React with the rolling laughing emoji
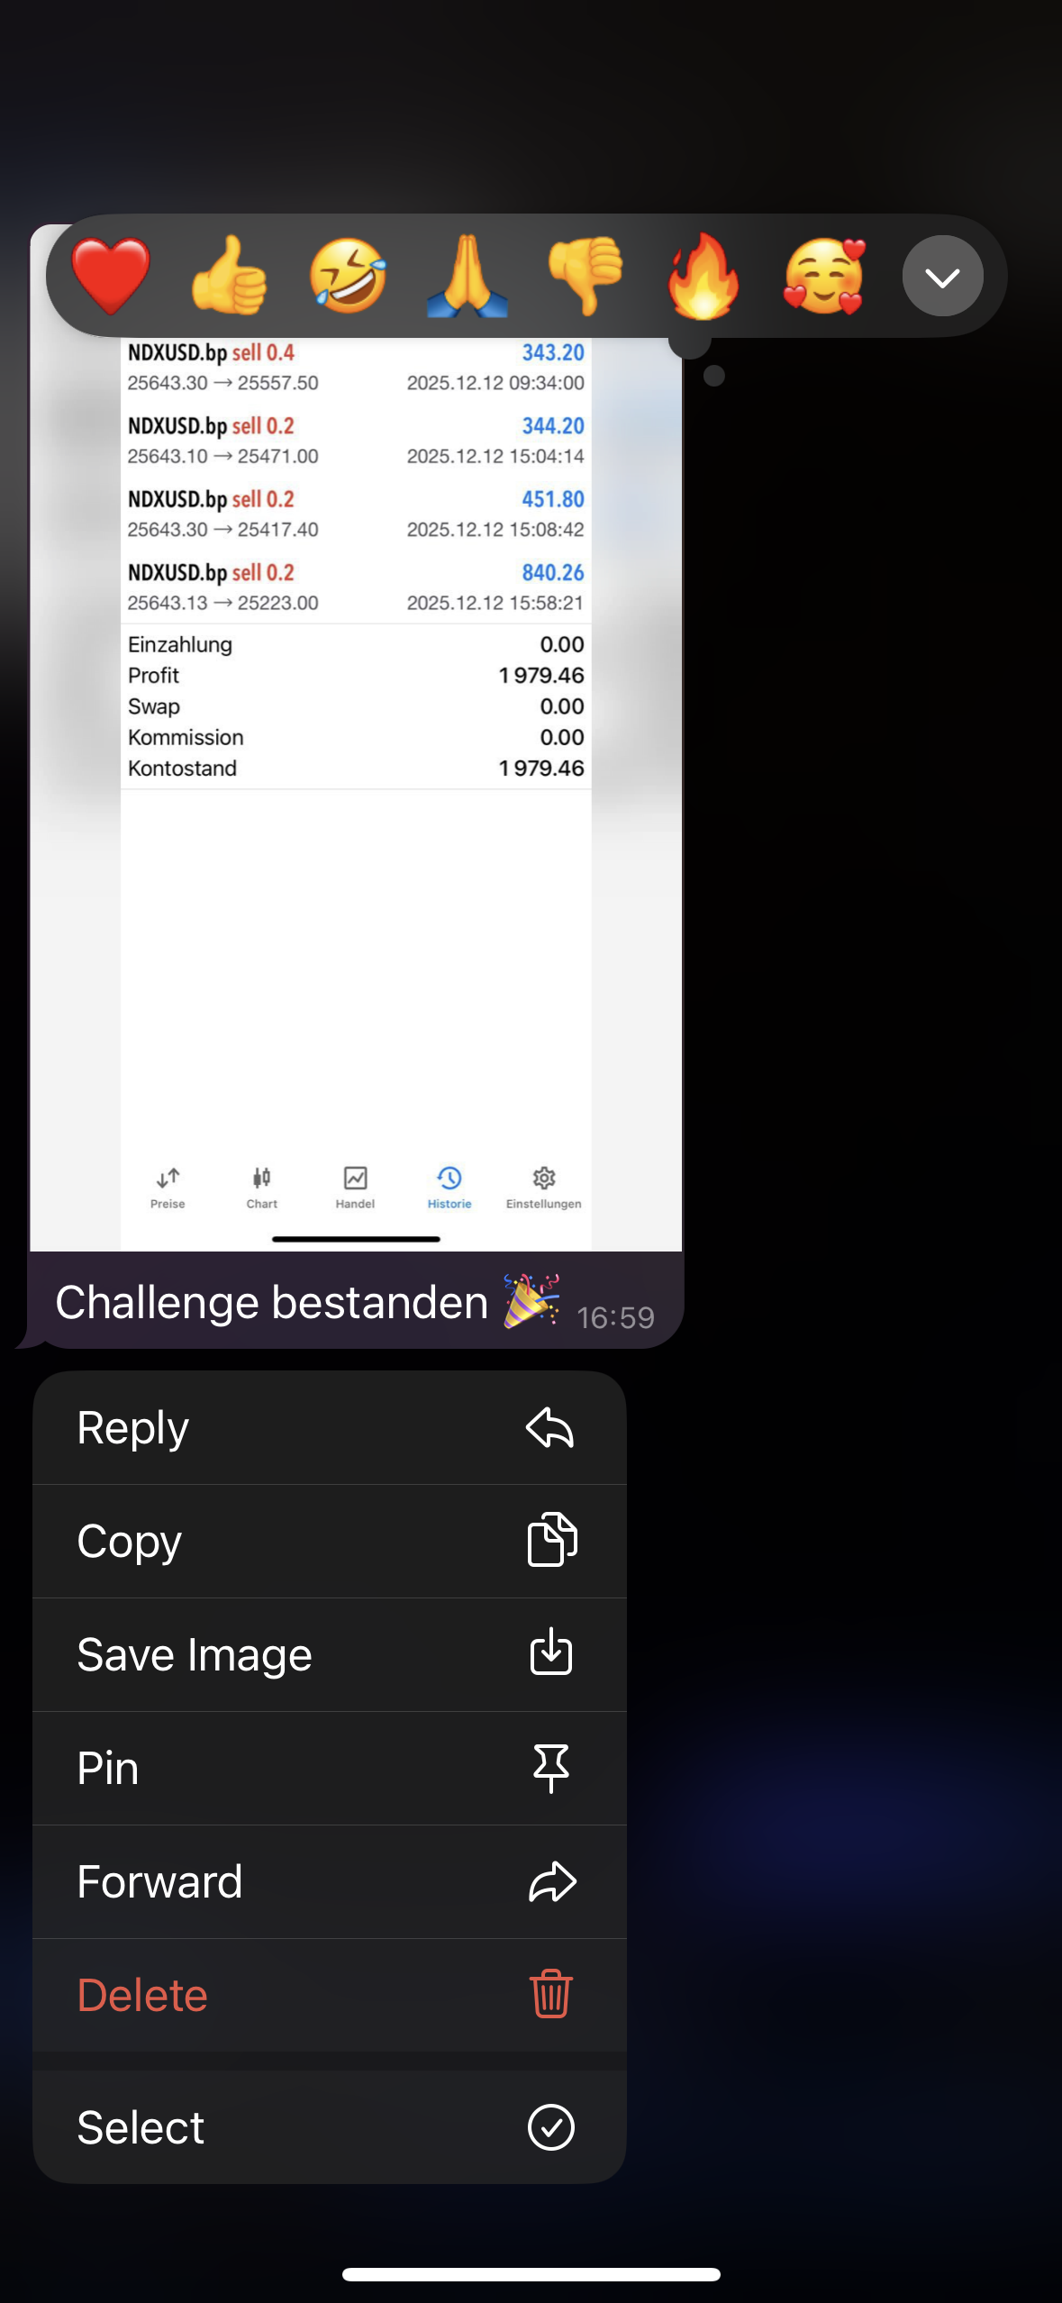1062x2303 pixels. point(349,276)
